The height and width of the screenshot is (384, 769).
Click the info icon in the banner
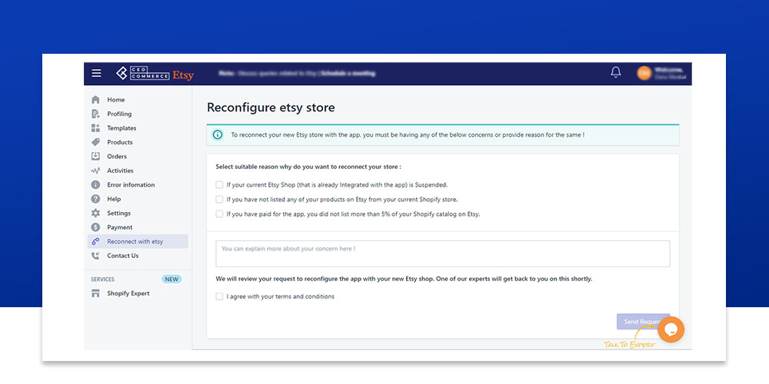pos(218,134)
